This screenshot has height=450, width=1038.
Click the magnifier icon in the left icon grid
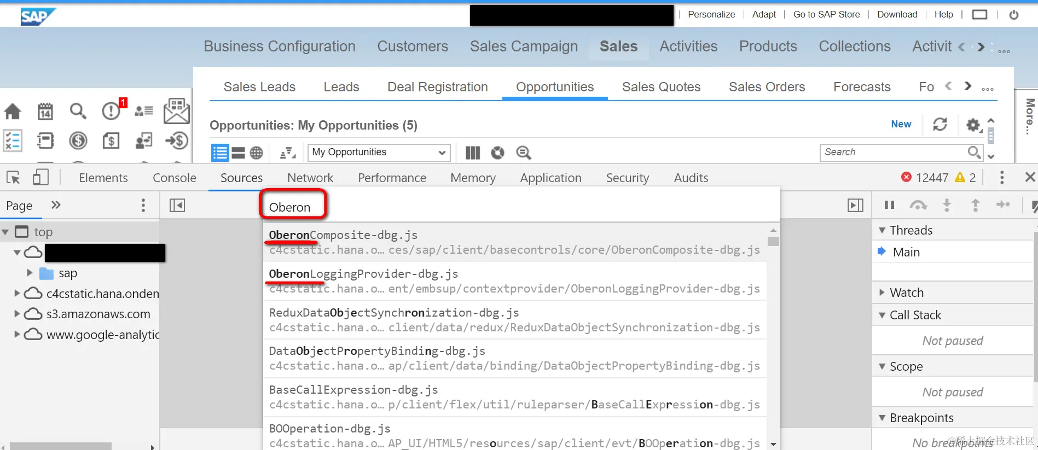tap(78, 112)
